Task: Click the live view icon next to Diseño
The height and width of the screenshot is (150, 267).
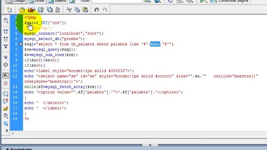Action: pyautogui.click(x=72, y=1)
